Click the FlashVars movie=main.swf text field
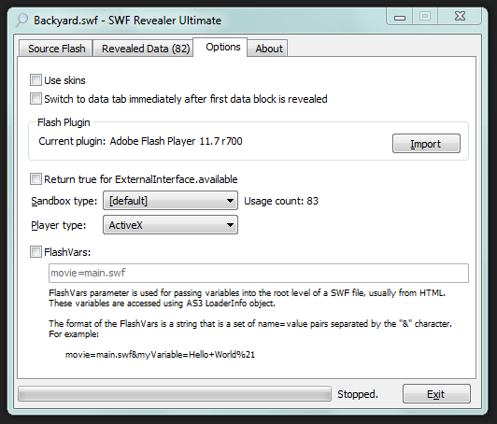497x424 pixels. (x=259, y=273)
